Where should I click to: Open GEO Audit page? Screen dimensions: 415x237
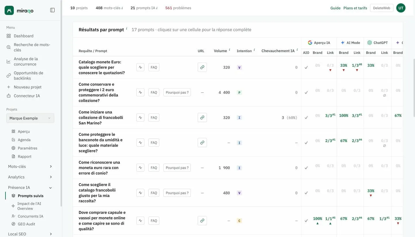pyautogui.click(x=26, y=224)
